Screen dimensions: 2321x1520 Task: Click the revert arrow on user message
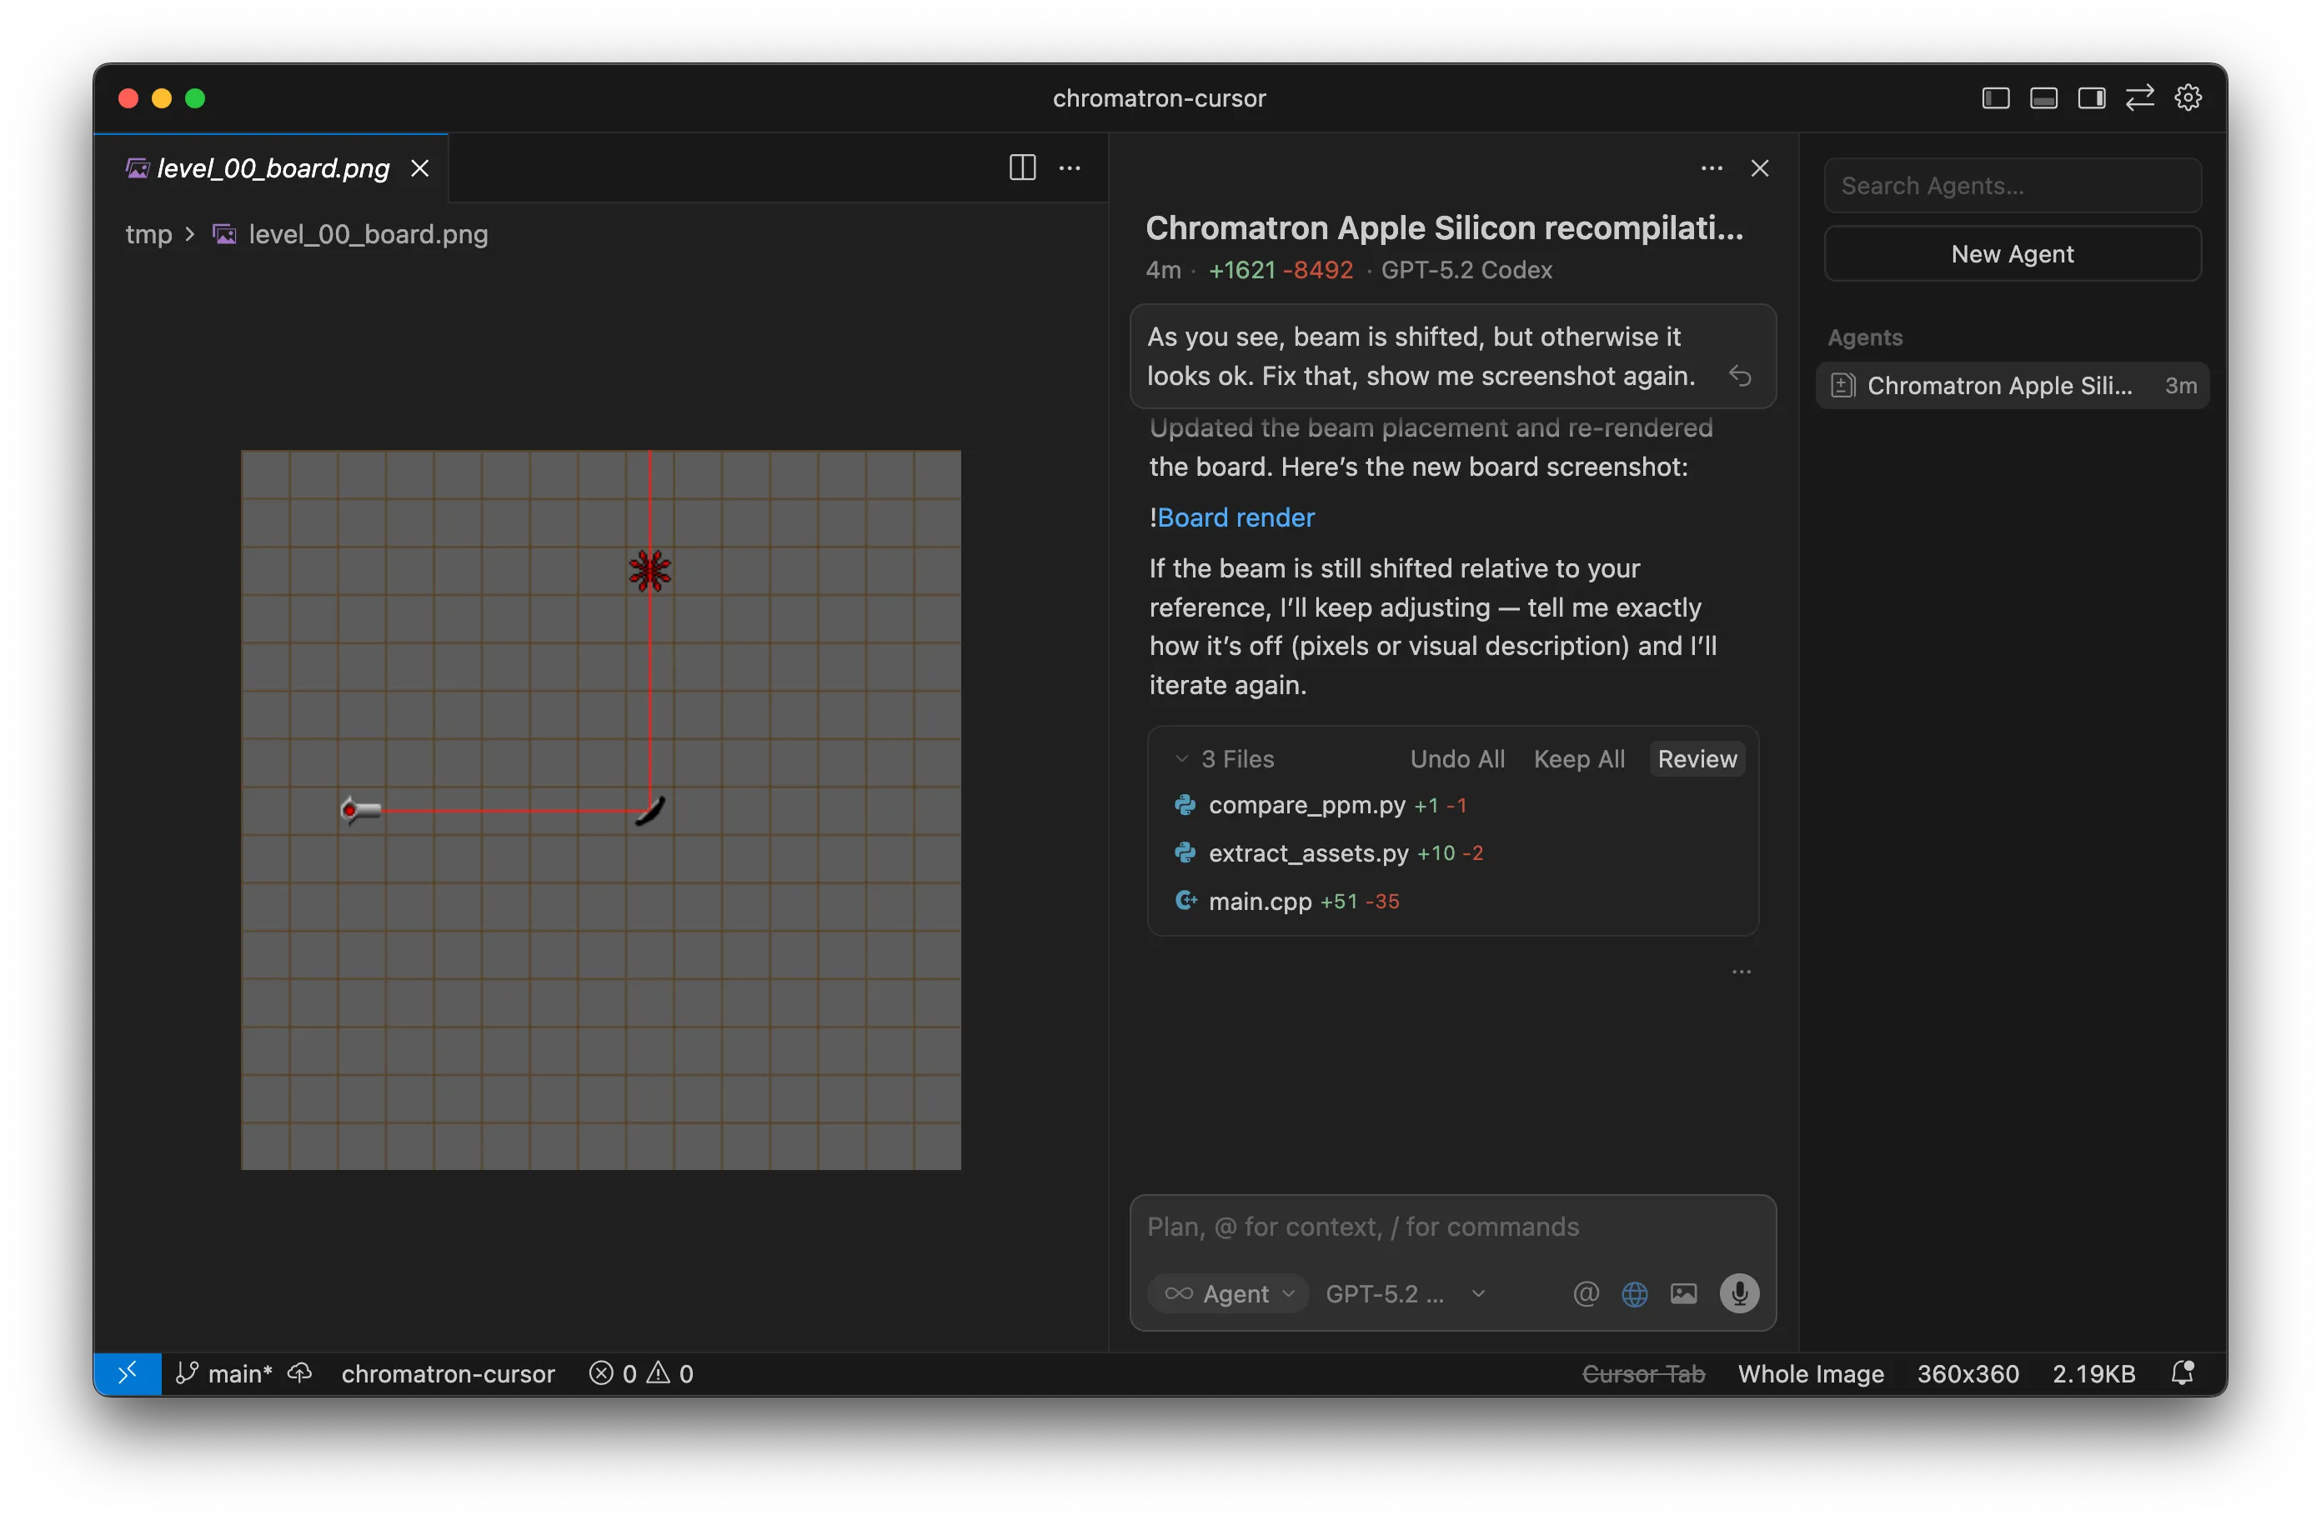click(1740, 375)
